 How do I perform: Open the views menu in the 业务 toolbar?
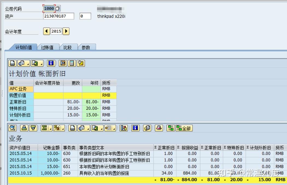pos(84,128)
